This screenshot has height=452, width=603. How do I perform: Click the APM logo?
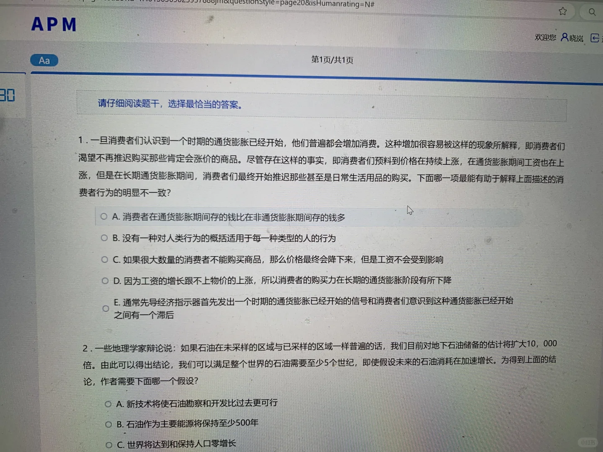point(54,25)
